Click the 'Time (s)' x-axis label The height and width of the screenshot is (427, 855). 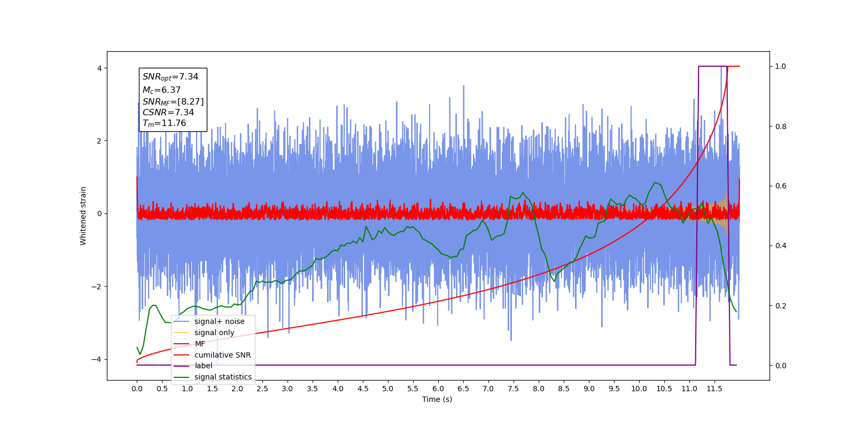pyautogui.click(x=437, y=399)
